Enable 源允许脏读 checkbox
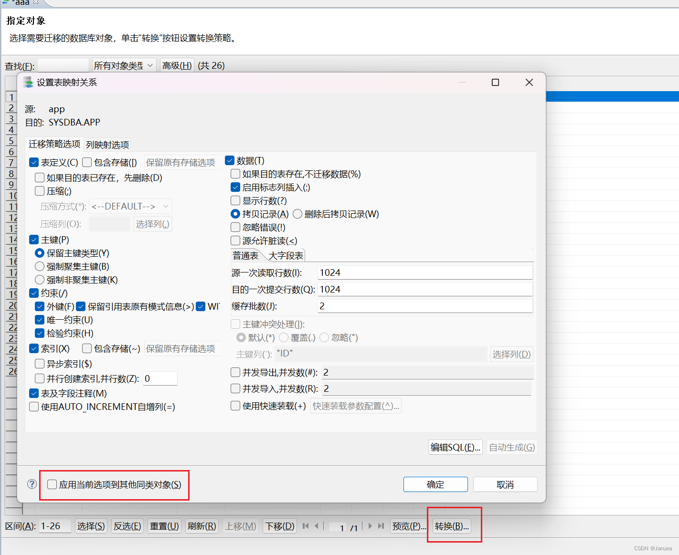The image size is (679, 555). [235, 241]
